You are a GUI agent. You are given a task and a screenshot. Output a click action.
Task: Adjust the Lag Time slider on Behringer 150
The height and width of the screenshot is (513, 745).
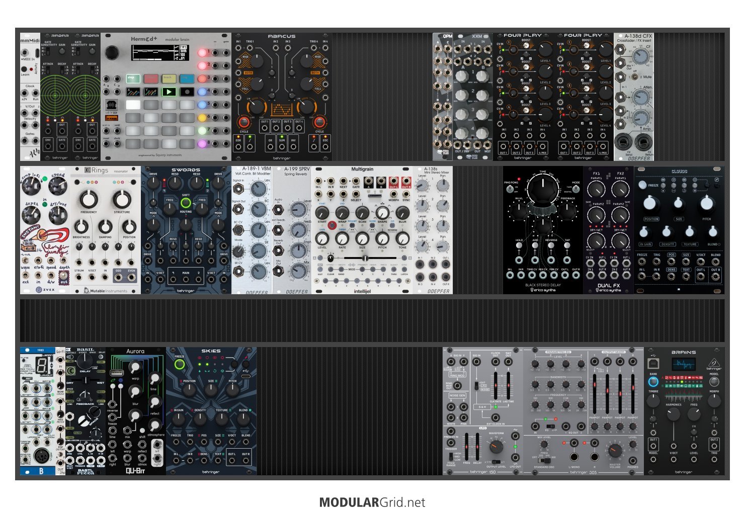(509, 385)
